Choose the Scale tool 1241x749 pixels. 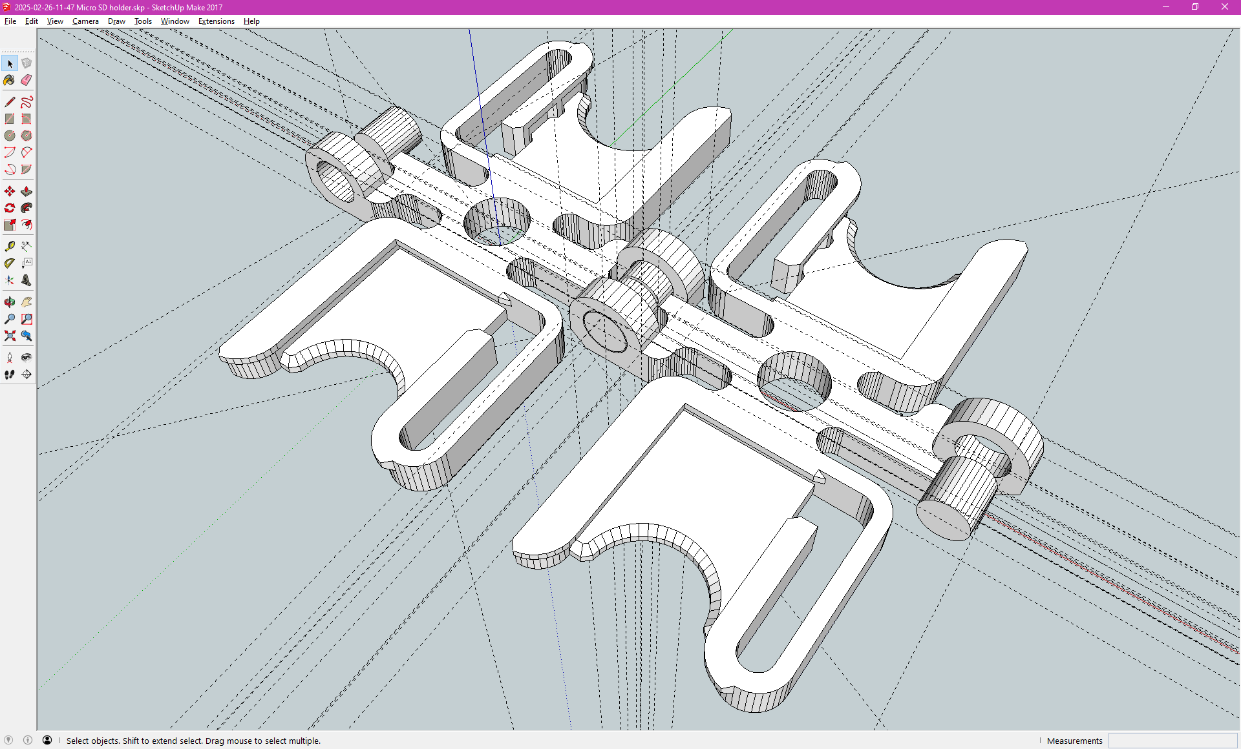click(10, 225)
